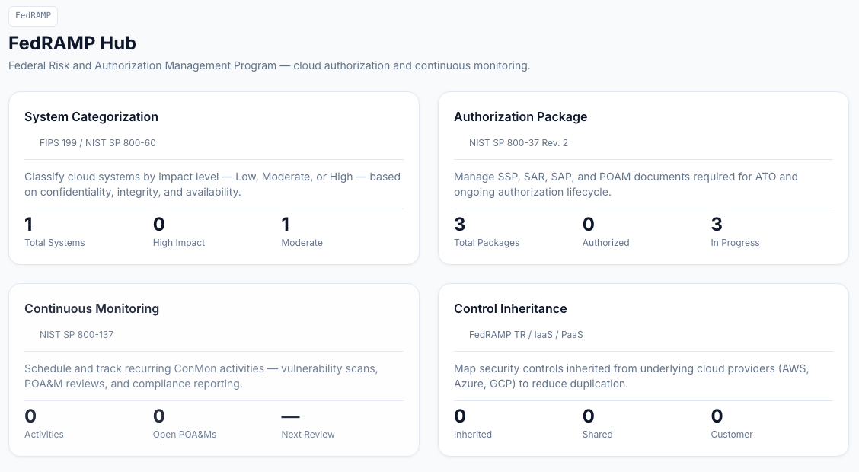Click the number above Total Packages

tap(460, 224)
